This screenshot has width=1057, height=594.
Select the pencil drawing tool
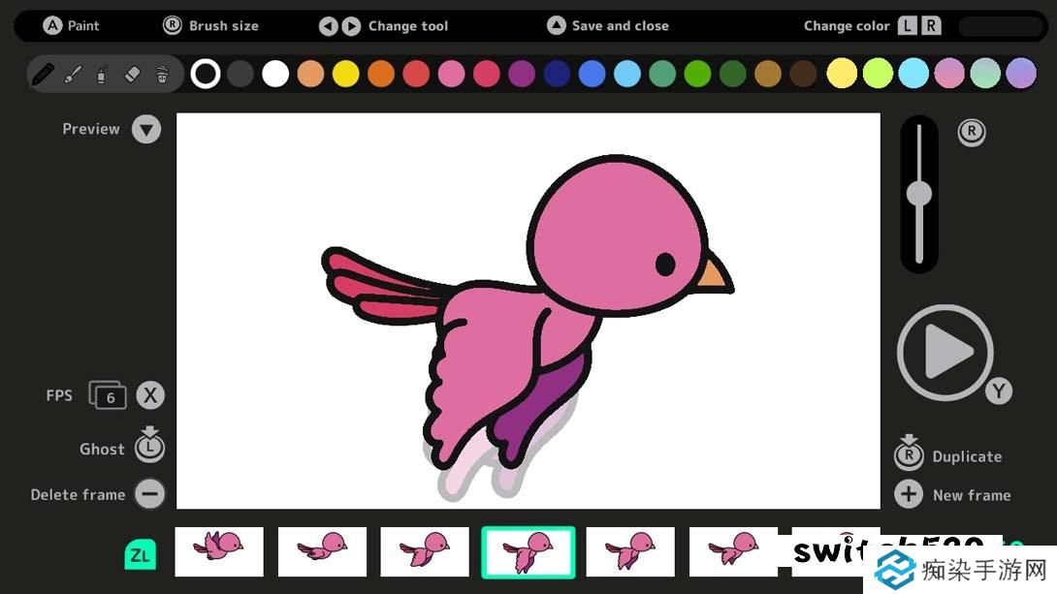click(43, 74)
